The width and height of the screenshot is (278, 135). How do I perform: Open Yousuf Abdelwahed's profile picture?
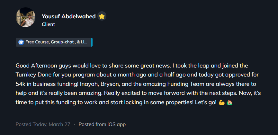point(25,17)
